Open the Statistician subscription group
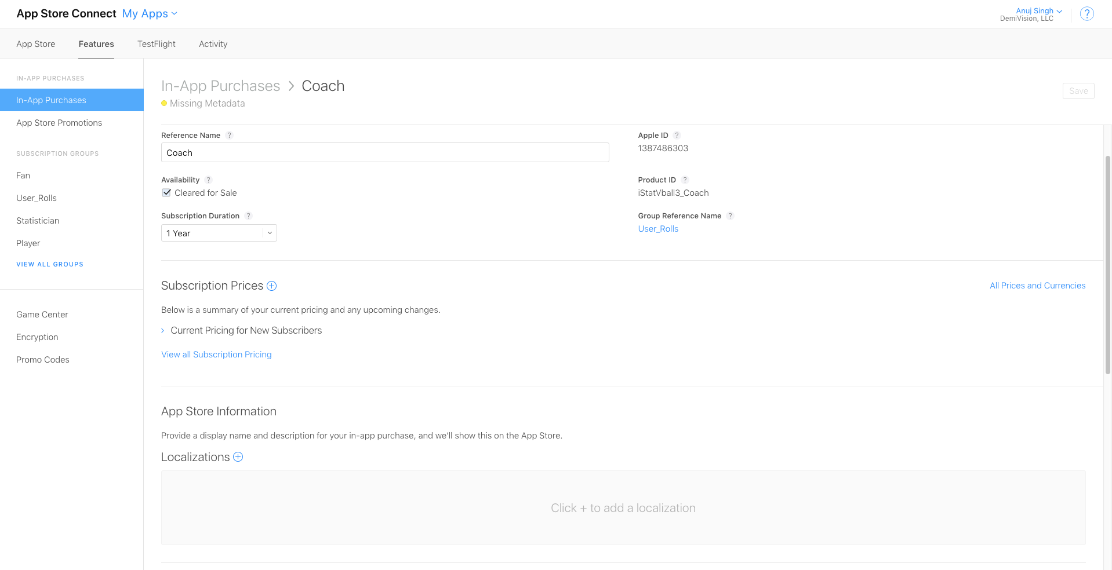1112x570 pixels. (38, 221)
